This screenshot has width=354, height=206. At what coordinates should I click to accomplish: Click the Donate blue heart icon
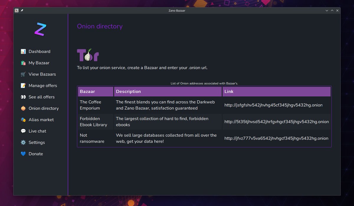tap(23, 154)
